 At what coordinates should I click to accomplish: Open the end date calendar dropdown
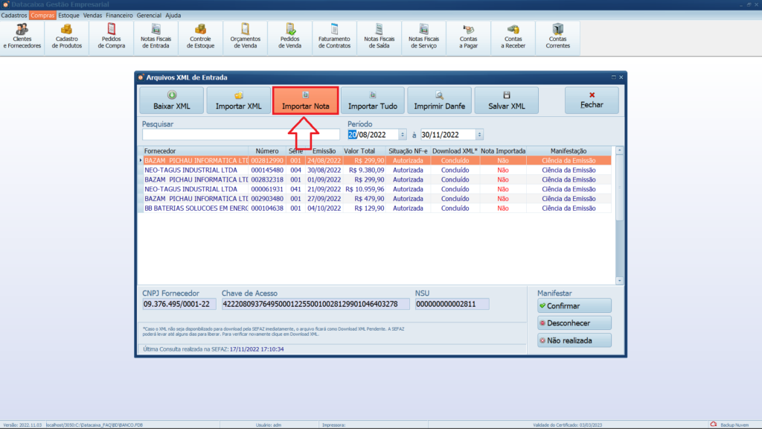[x=479, y=135]
